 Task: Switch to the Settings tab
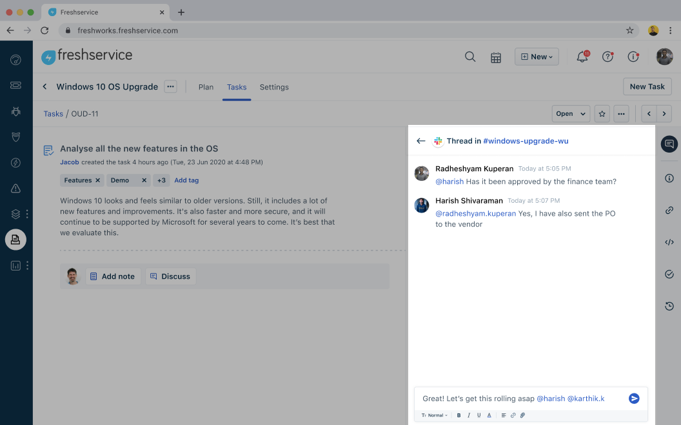tap(274, 87)
